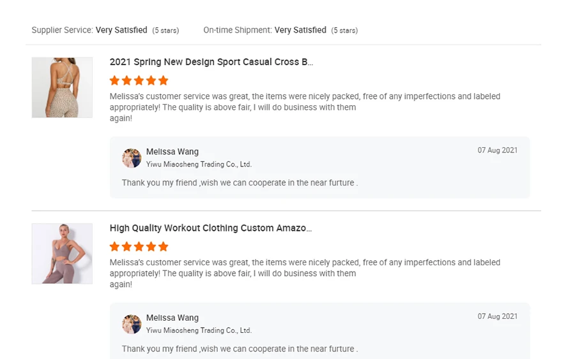The width and height of the screenshot is (568, 359).
Task: Open "High Quality Workout Clothing Custom" product title
Action: point(210,228)
